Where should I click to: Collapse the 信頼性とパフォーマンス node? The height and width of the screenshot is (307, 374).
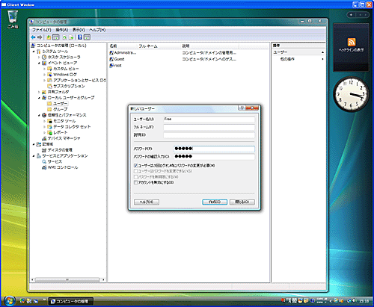[39, 115]
